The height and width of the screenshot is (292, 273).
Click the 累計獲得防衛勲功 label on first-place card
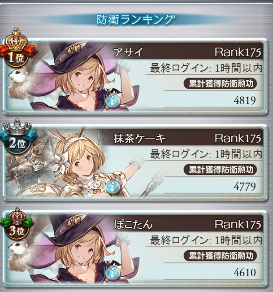221,83
